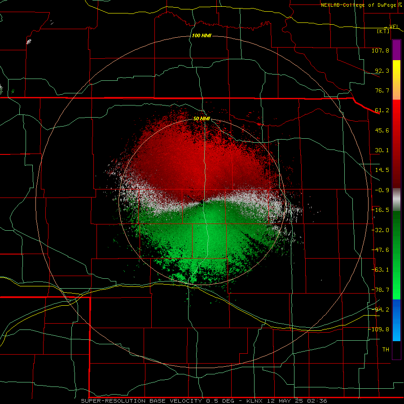
Task: Select the -78.7 velocity scale value
Action: click(x=380, y=290)
